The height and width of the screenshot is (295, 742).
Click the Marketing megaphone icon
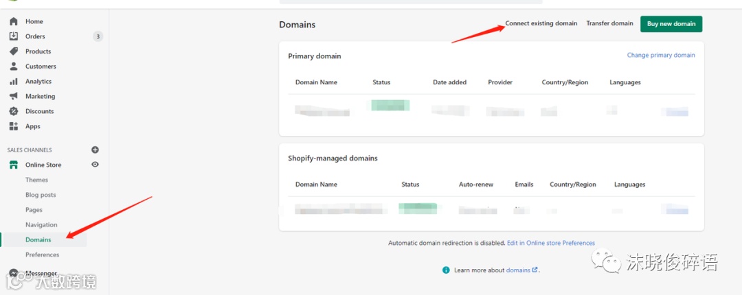(x=14, y=96)
